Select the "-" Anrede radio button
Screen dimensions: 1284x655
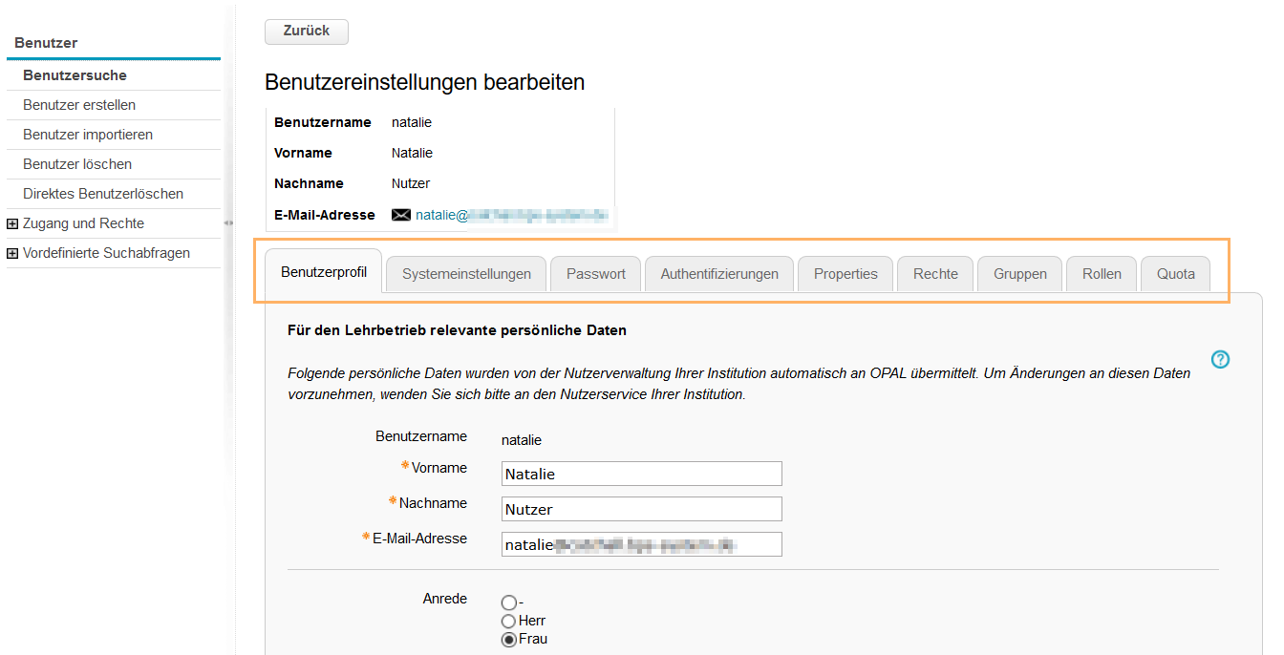[x=508, y=602]
